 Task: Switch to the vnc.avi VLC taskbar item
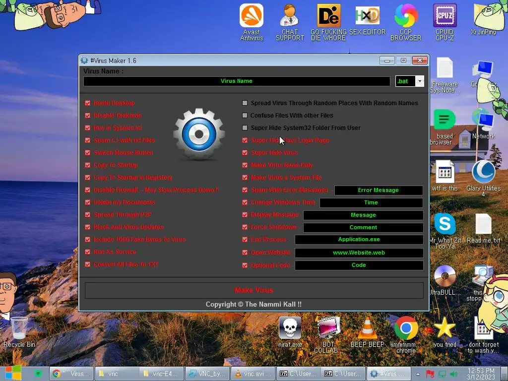253,374
